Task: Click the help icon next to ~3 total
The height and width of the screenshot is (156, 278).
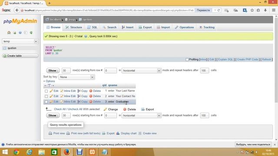Action: click(86, 36)
